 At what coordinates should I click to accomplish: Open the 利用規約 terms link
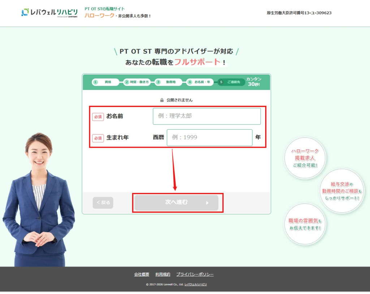(163, 274)
